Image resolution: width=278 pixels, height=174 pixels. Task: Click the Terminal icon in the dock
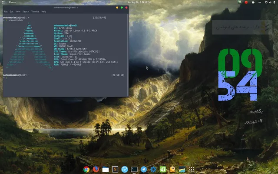[134, 169]
